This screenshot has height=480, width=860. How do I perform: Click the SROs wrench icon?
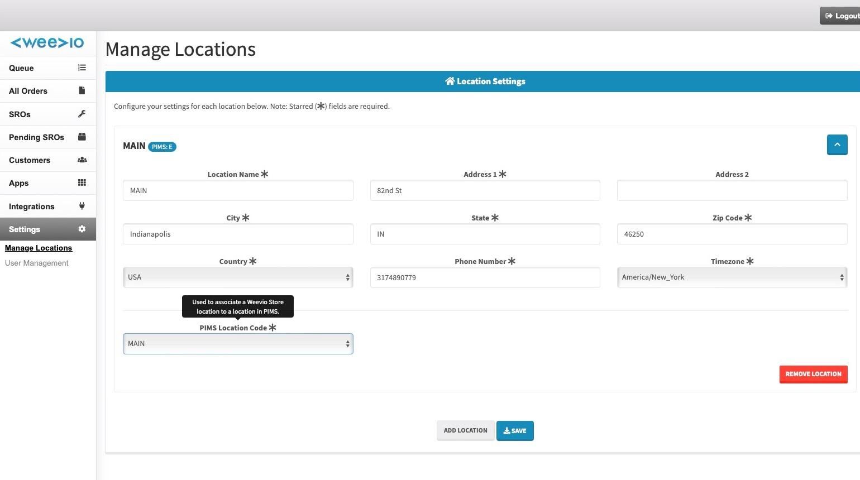[x=82, y=114]
